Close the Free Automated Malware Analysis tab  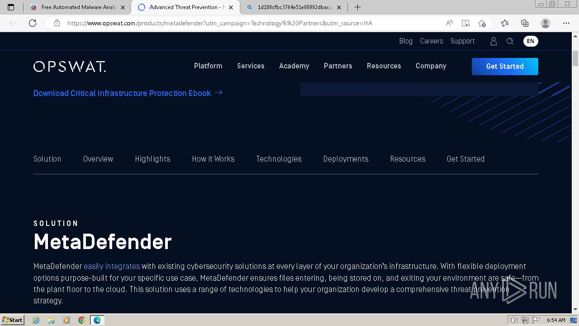click(x=123, y=7)
